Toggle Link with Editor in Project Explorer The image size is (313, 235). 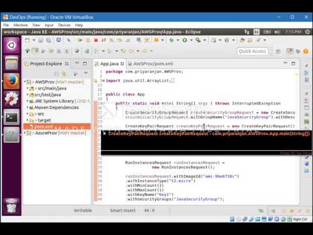pos(64,74)
